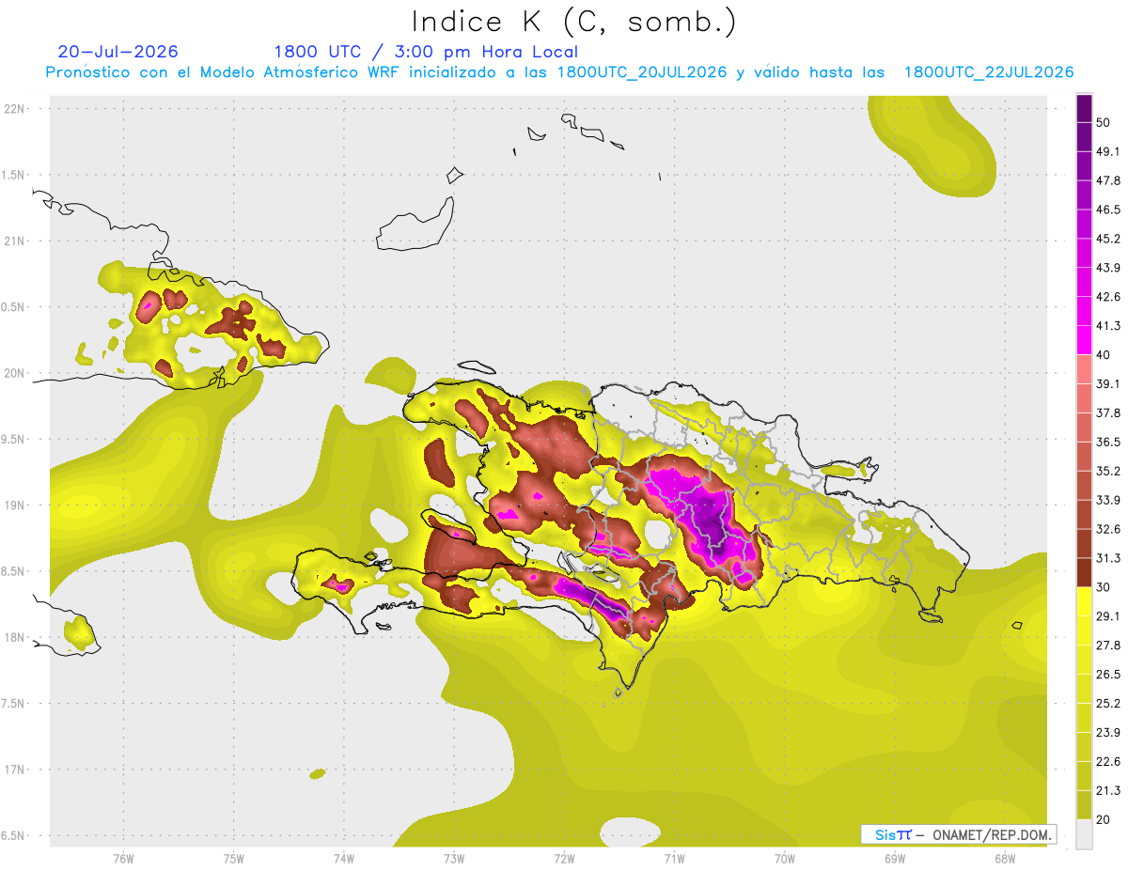Click the legend value '41.3'

click(1108, 326)
